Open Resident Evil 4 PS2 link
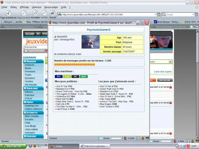 click(x=65, y=89)
